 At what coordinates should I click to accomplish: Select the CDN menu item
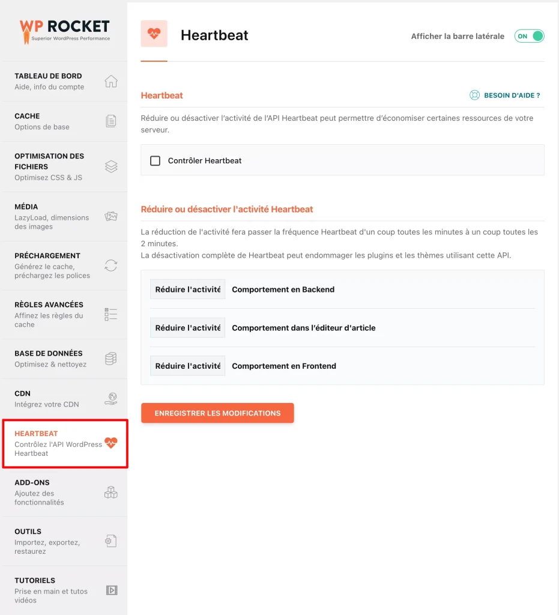(65, 399)
